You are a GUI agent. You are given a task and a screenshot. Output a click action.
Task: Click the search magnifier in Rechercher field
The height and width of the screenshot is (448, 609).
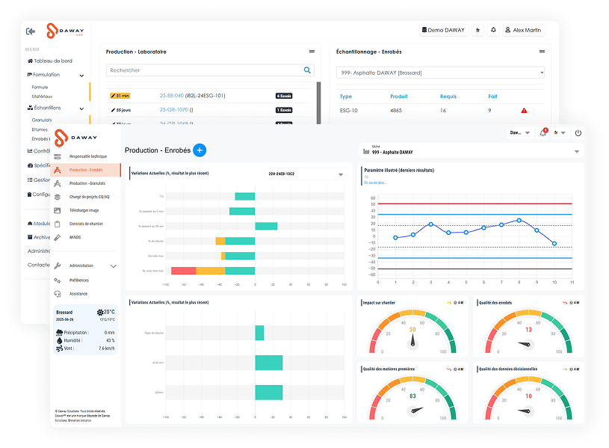tap(307, 70)
